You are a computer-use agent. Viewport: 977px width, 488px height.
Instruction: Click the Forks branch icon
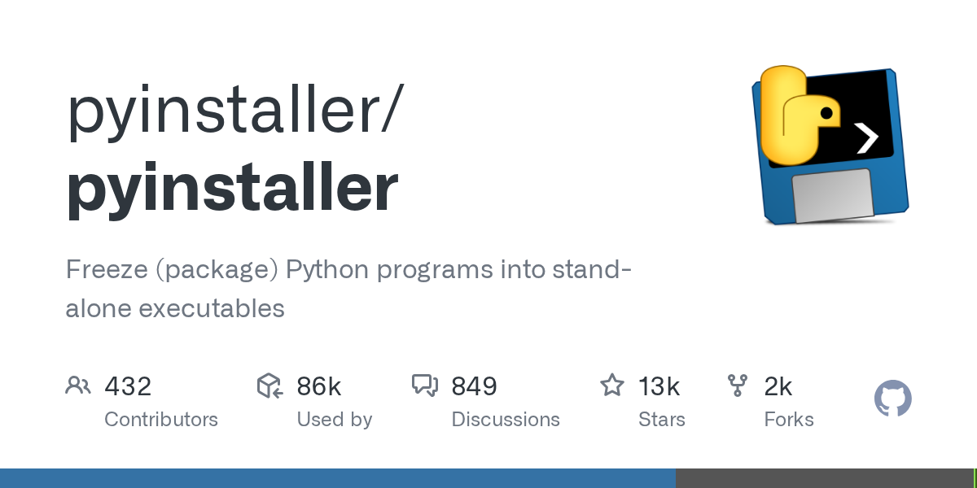[x=738, y=386]
